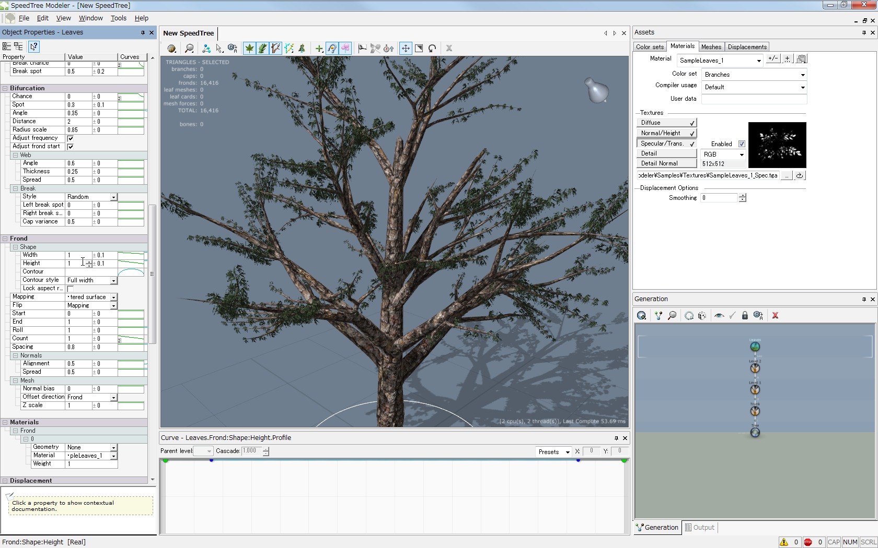This screenshot has height=548, width=878.
Task: Select the move/pan navigation tool
Action: [x=406, y=49]
